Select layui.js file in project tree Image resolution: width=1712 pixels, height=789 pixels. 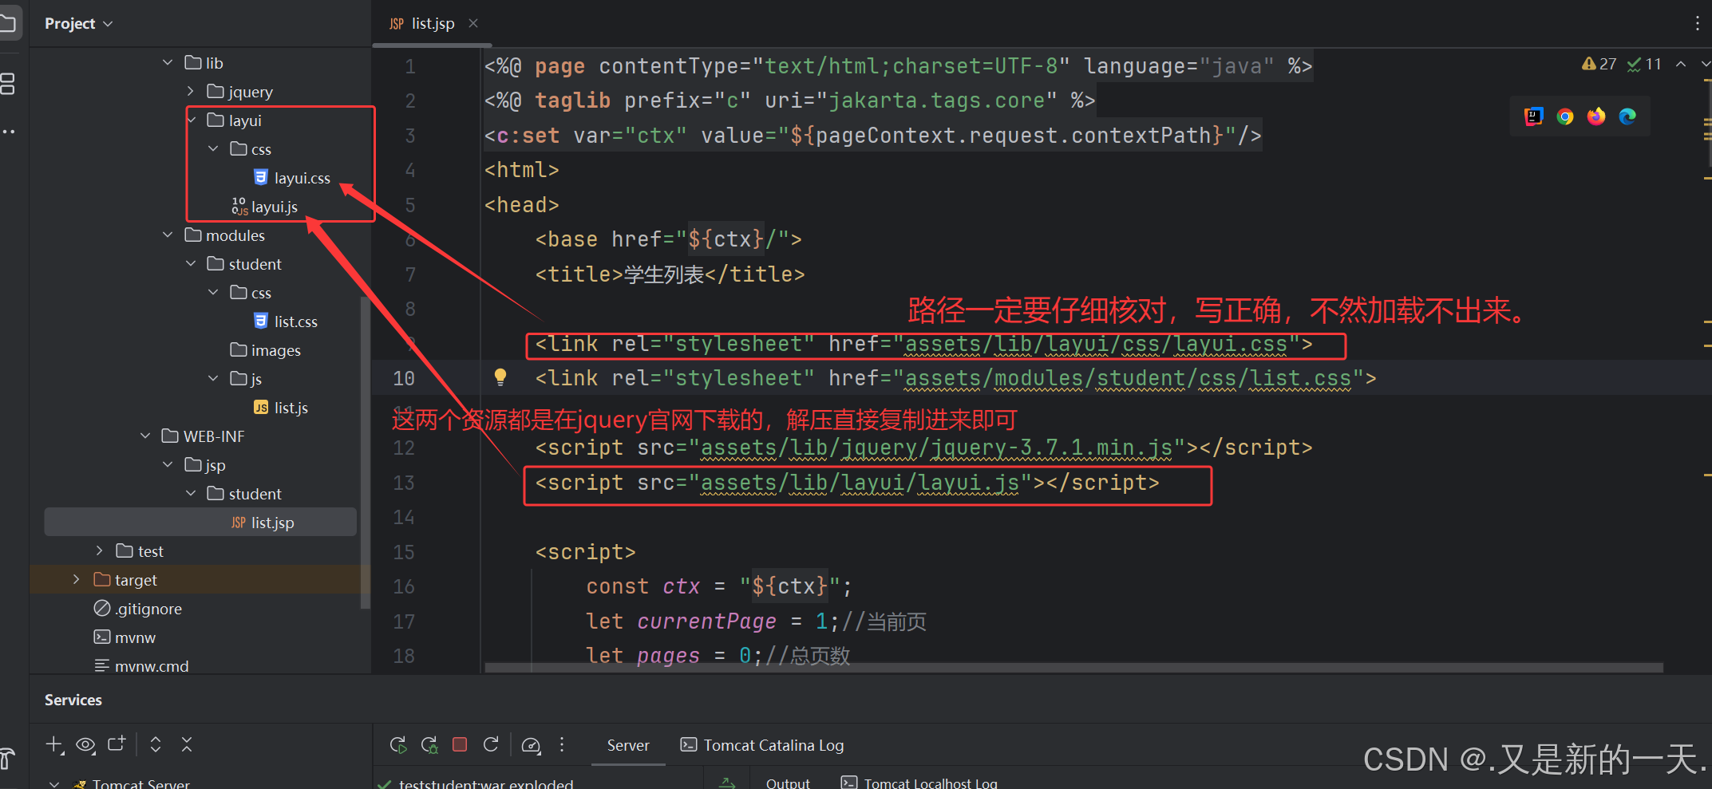[265, 207]
